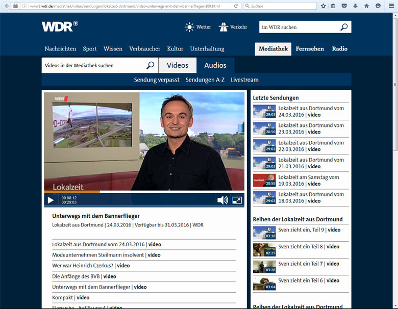This screenshot has height=309, width=398.
Task: Switch the video to fullscreen
Action: pyautogui.click(x=237, y=200)
